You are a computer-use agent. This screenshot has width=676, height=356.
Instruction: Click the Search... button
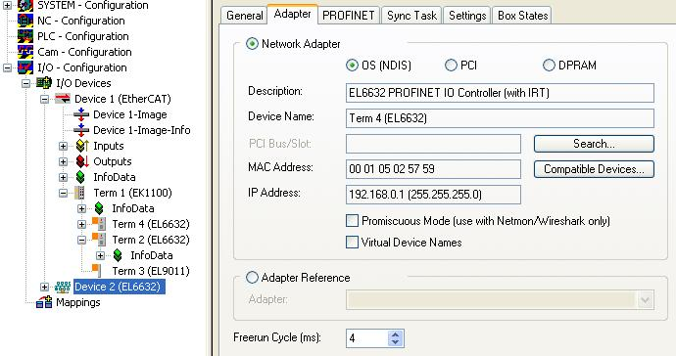(x=594, y=144)
